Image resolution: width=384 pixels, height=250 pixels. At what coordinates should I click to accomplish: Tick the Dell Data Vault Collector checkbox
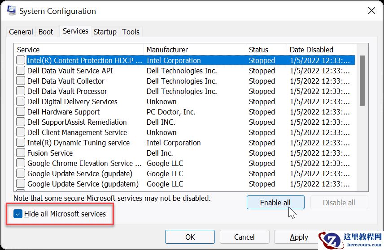tap(21, 81)
